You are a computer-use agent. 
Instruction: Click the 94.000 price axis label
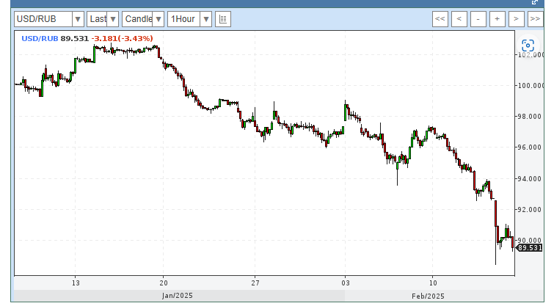click(x=529, y=179)
